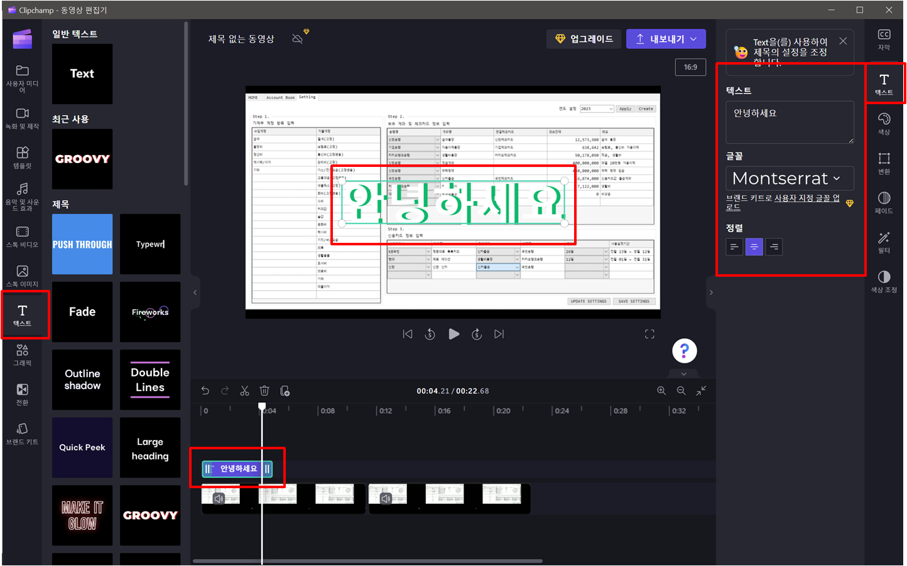The height and width of the screenshot is (566, 907).
Task: Duplicate the selected clip
Action: [x=285, y=390]
